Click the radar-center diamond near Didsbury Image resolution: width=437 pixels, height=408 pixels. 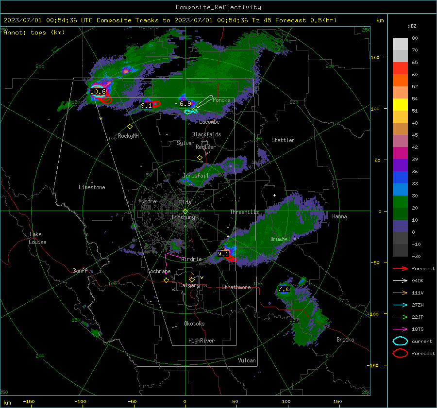click(x=185, y=212)
